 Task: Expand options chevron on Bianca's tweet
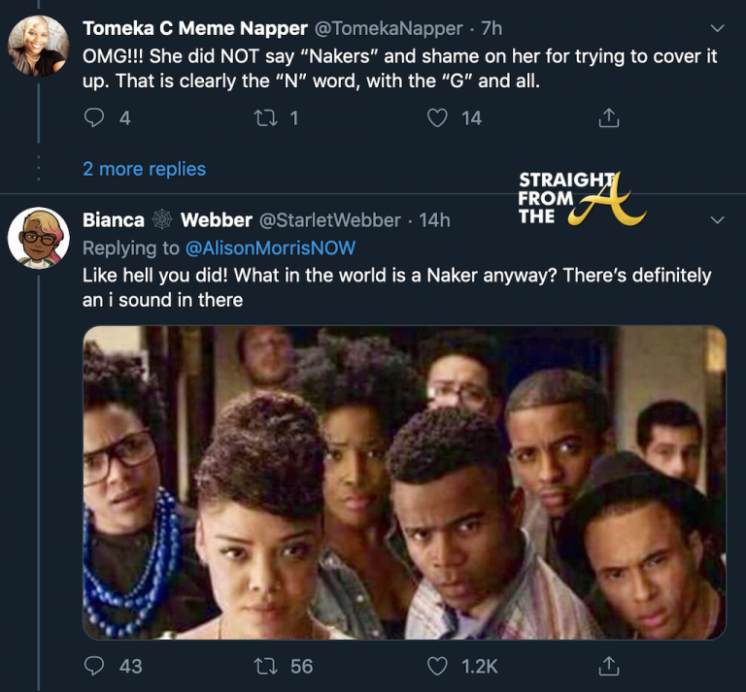pyautogui.click(x=718, y=220)
